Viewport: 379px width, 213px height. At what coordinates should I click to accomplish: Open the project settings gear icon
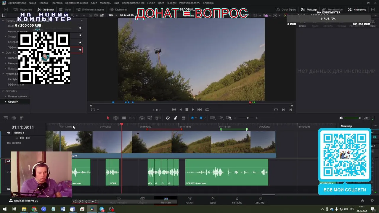coord(372,201)
